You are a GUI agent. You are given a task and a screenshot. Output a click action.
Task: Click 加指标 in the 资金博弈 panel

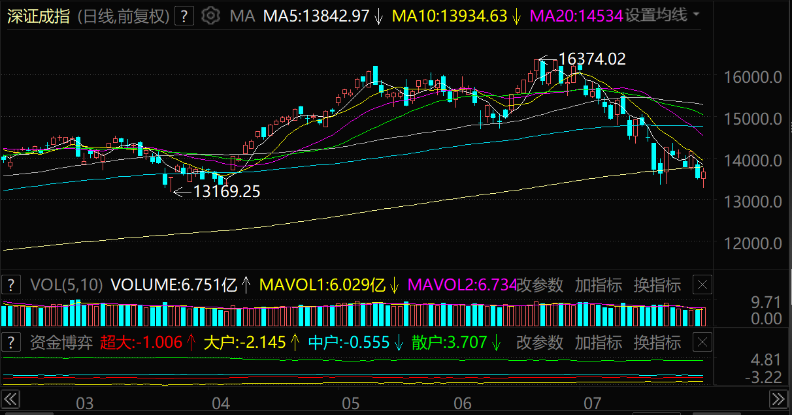[x=598, y=343]
